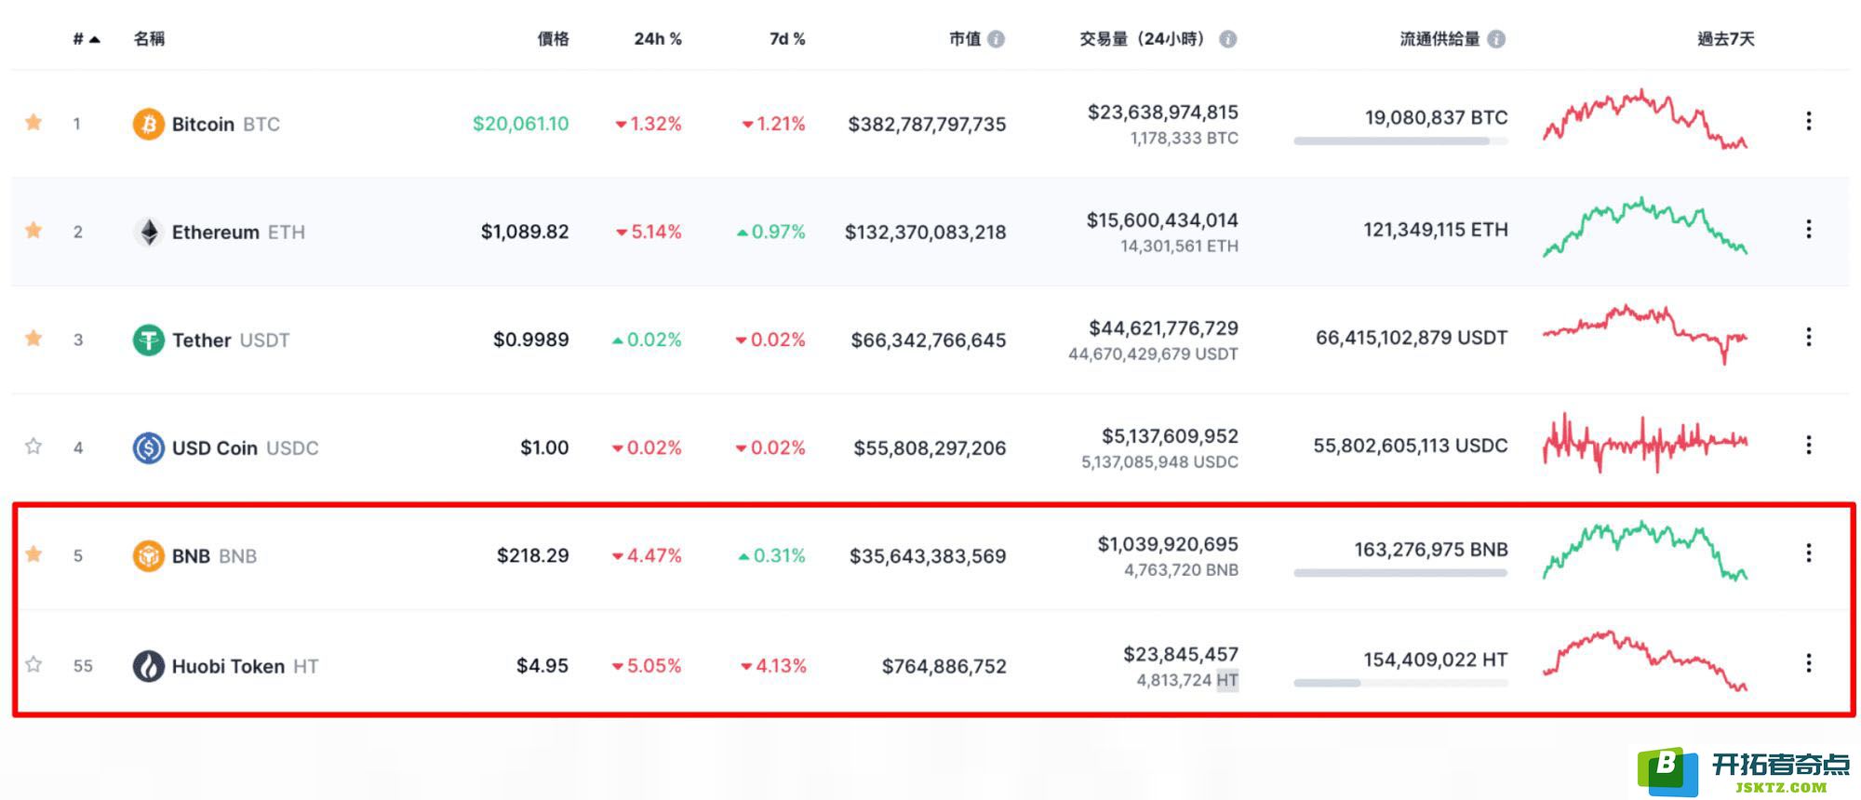Click Huobi Token 24h change 5.05%
This screenshot has width=1861, height=800.
point(647,666)
